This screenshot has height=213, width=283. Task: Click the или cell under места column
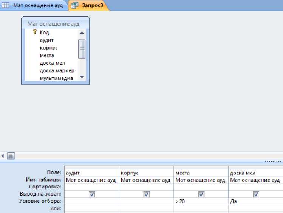tap(201, 208)
